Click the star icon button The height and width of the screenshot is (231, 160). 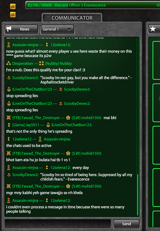[x=153, y=29]
